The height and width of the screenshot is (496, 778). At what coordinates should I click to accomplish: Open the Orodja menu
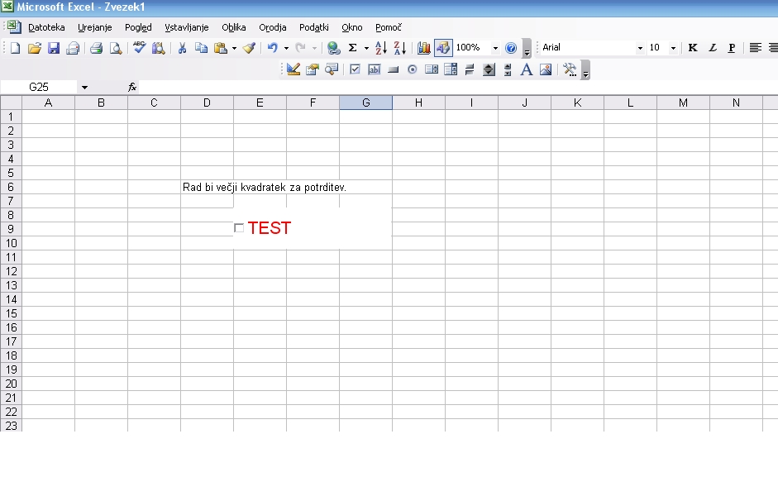(x=272, y=28)
